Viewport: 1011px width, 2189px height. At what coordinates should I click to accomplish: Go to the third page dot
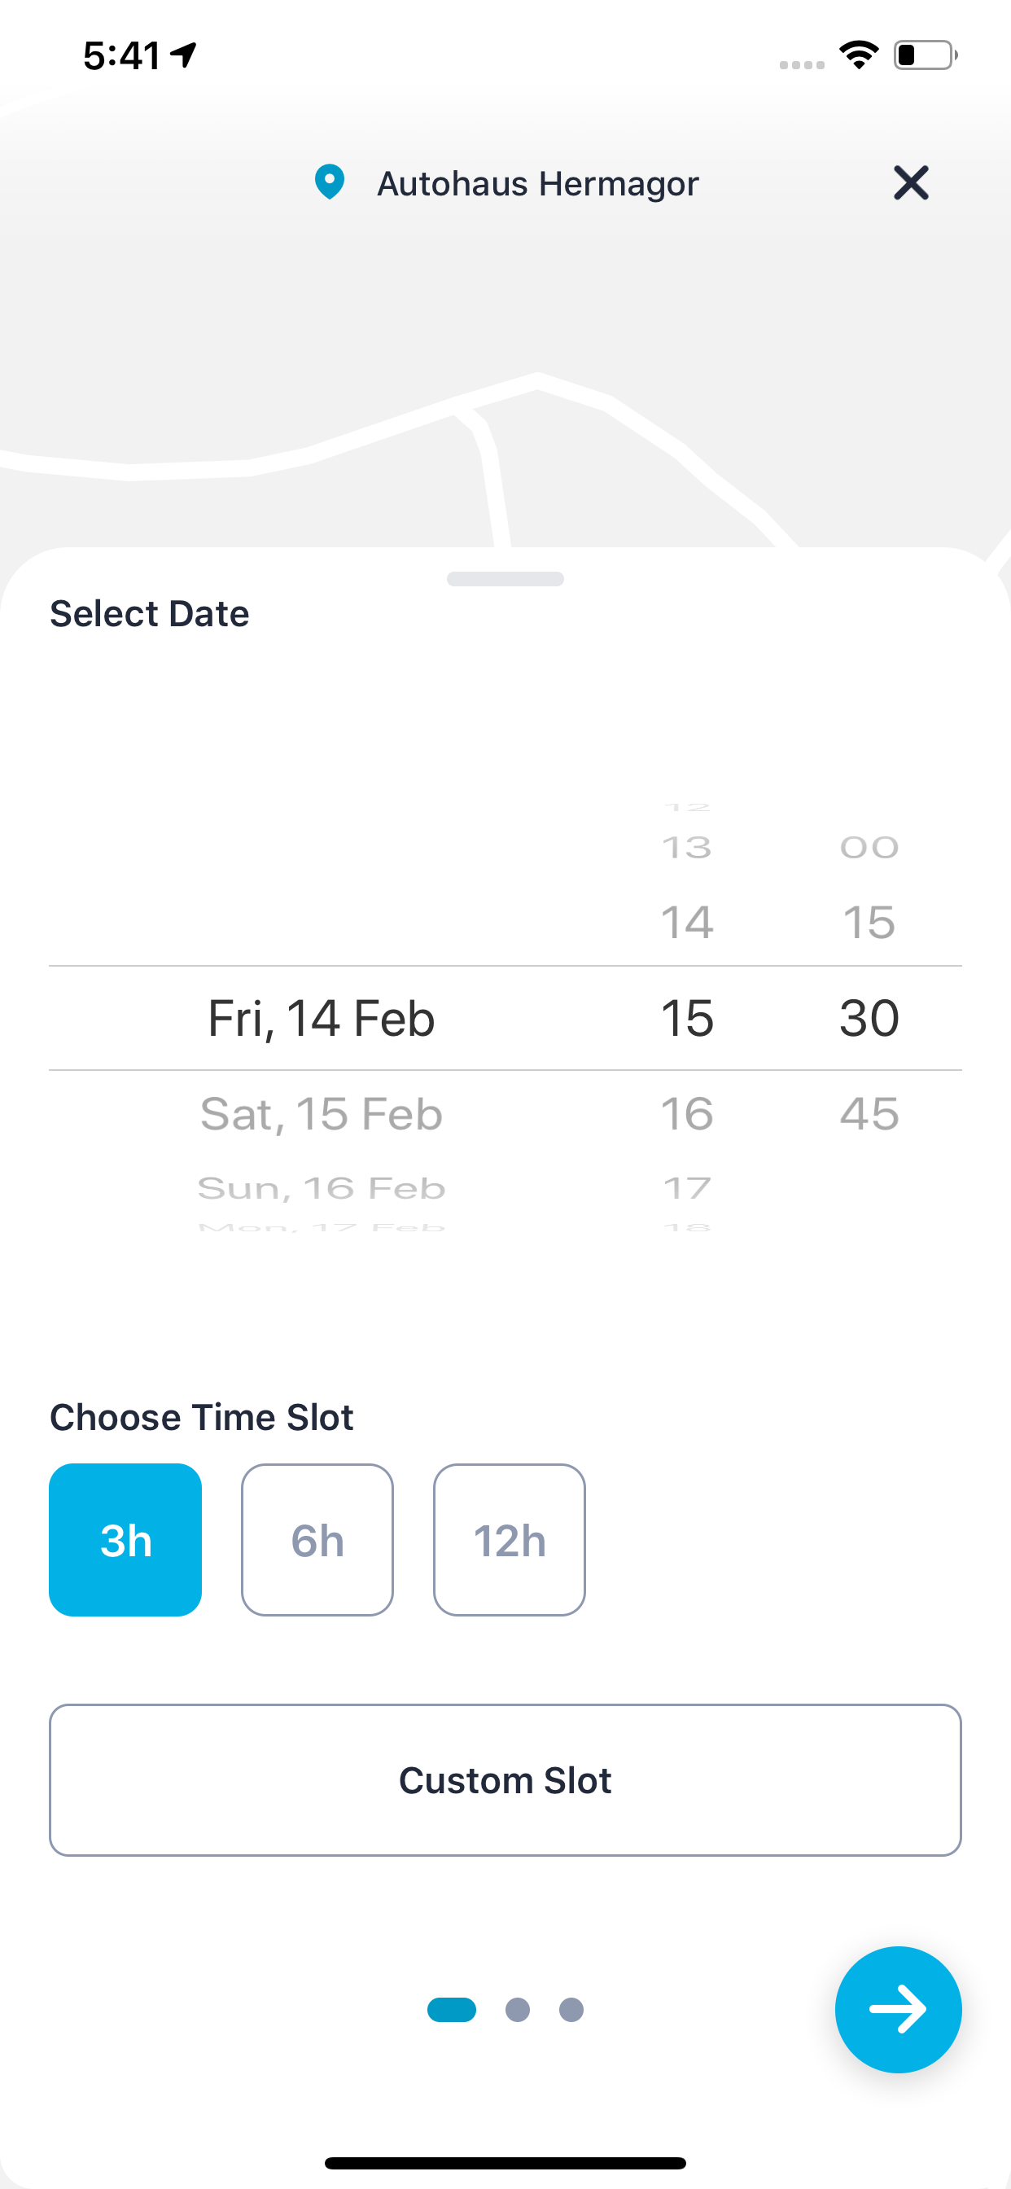[x=571, y=2010]
